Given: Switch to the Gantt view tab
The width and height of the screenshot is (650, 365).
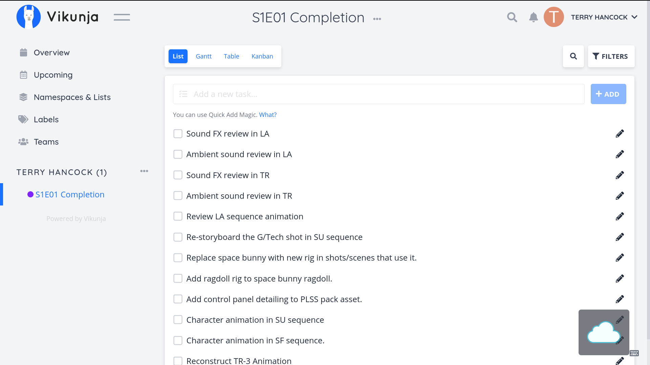Looking at the screenshot, I should coord(203,56).
